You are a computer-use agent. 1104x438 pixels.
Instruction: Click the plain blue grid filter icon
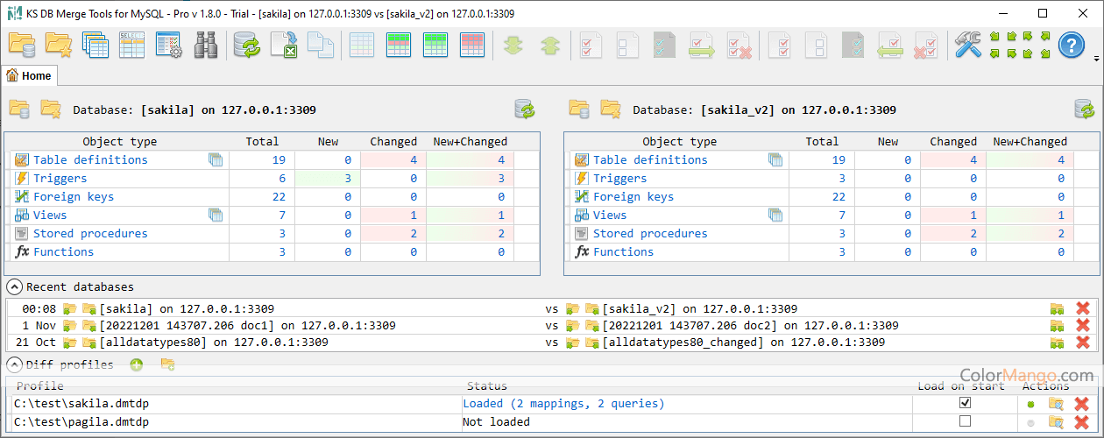tap(362, 45)
